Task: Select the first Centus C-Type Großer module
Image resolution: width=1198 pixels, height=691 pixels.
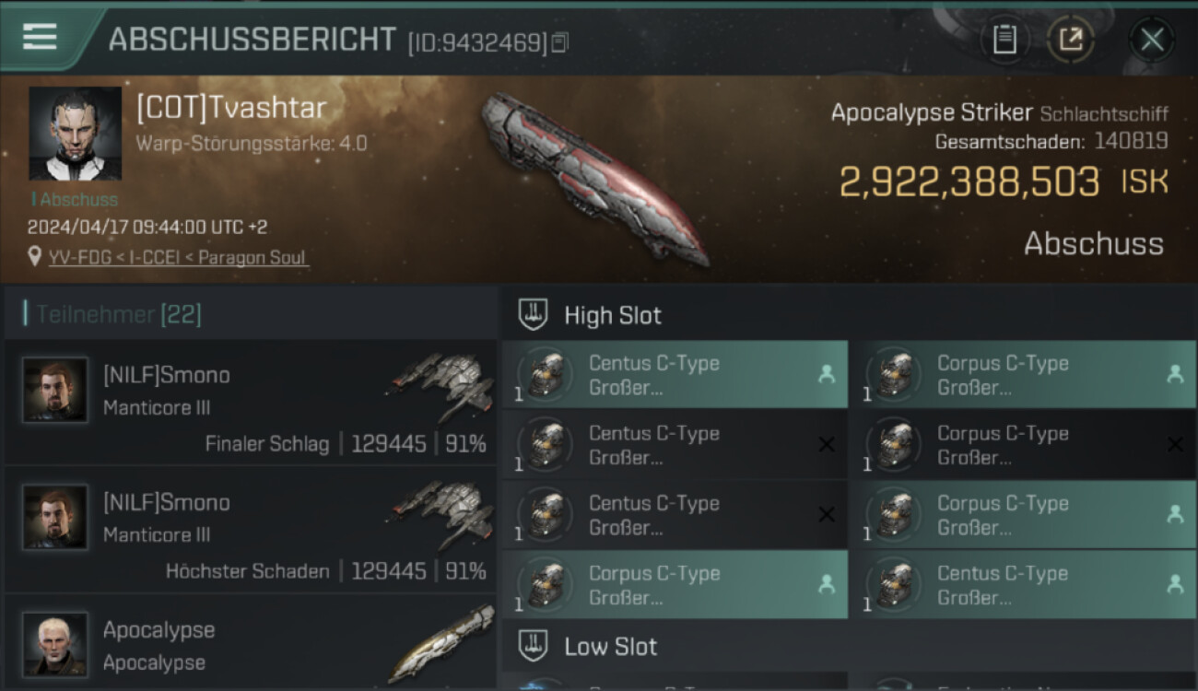Action: pyautogui.click(x=675, y=375)
